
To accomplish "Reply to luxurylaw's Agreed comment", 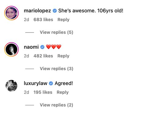I will coord(63,92).
